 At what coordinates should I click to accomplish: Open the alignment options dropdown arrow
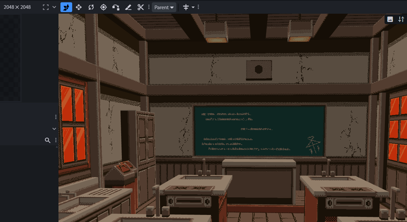pyautogui.click(x=193, y=7)
